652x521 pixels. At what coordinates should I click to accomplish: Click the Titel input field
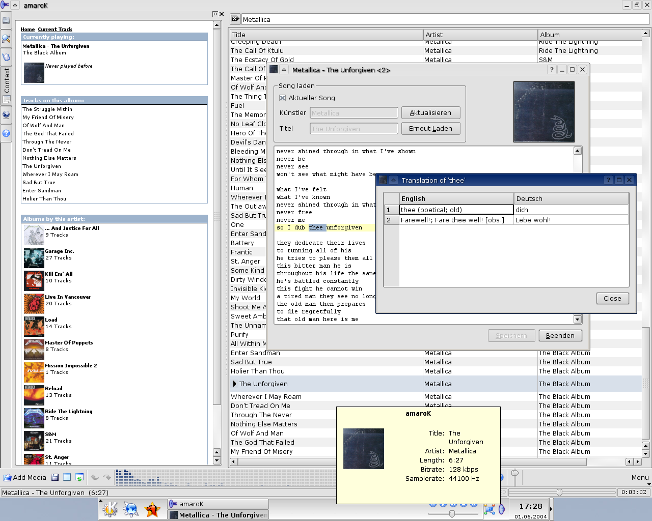point(354,129)
